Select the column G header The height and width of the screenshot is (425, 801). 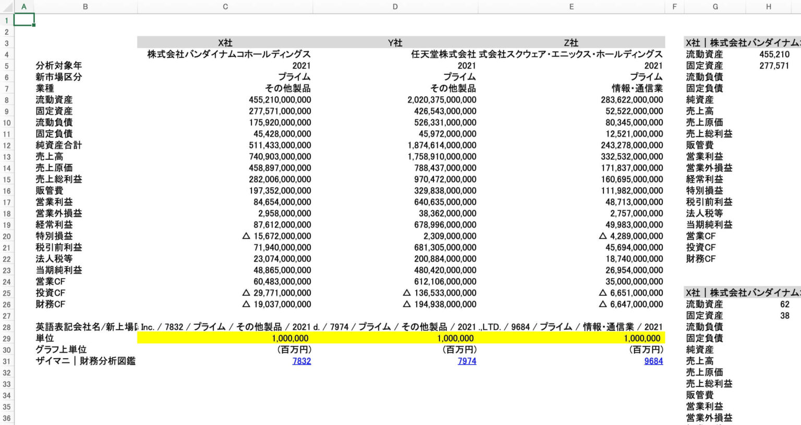[x=715, y=7]
